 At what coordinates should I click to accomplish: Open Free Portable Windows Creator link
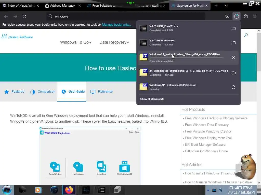[x=208, y=132]
